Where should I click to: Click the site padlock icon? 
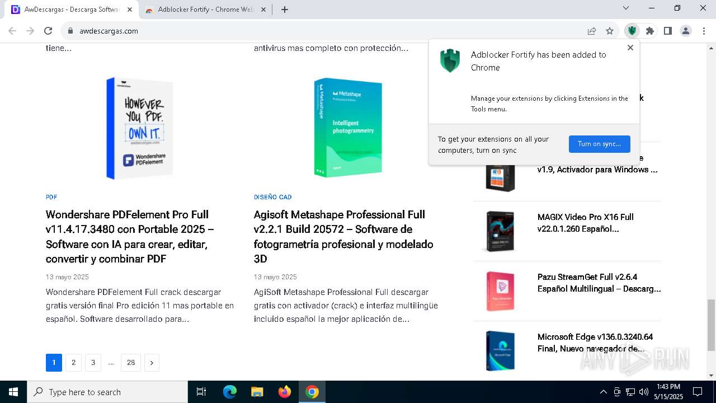coord(70,31)
